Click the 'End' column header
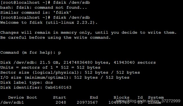This screenshot has height=106, width=183. (94, 98)
